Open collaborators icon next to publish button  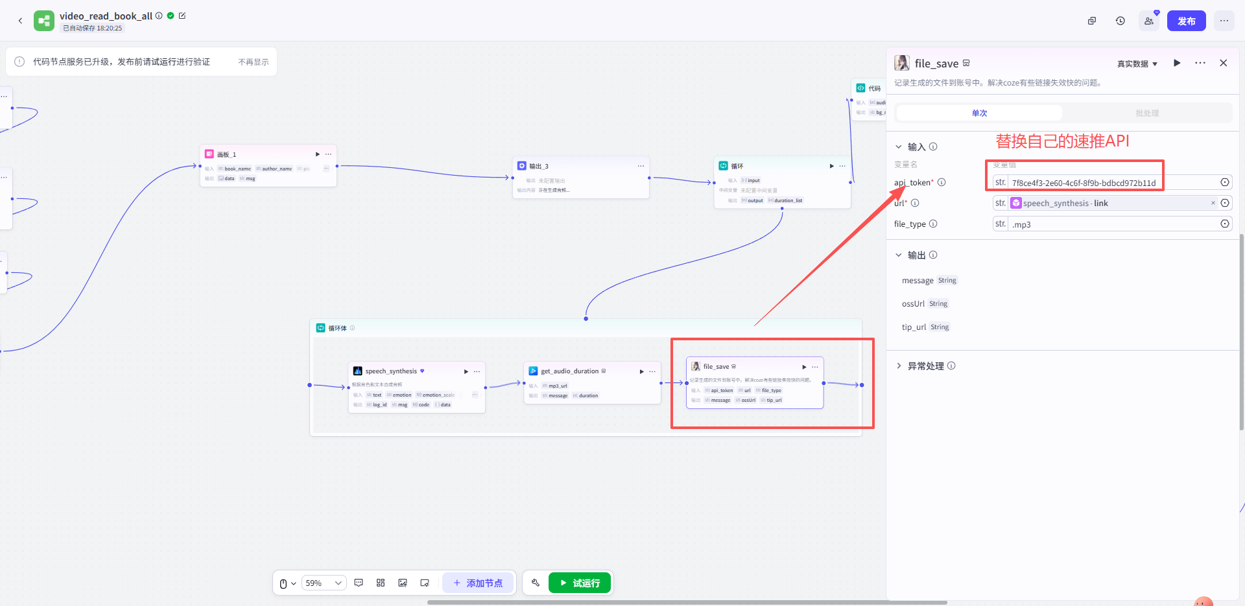pyautogui.click(x=1149, y=21)
